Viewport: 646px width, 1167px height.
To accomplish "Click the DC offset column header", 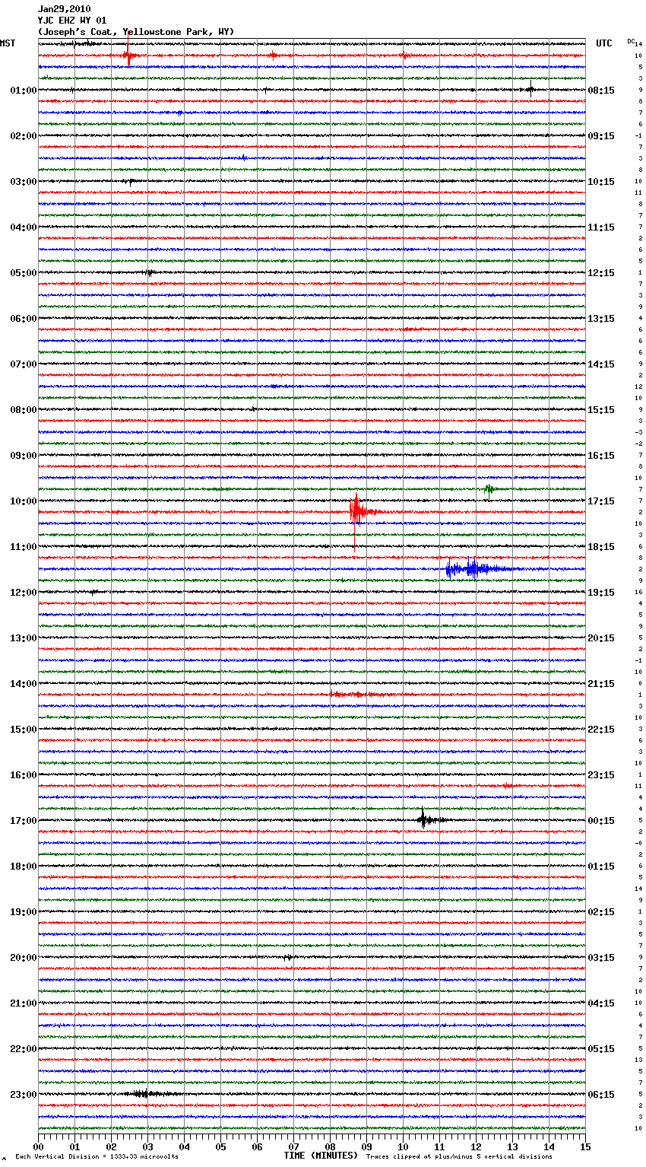I will 631,41.
